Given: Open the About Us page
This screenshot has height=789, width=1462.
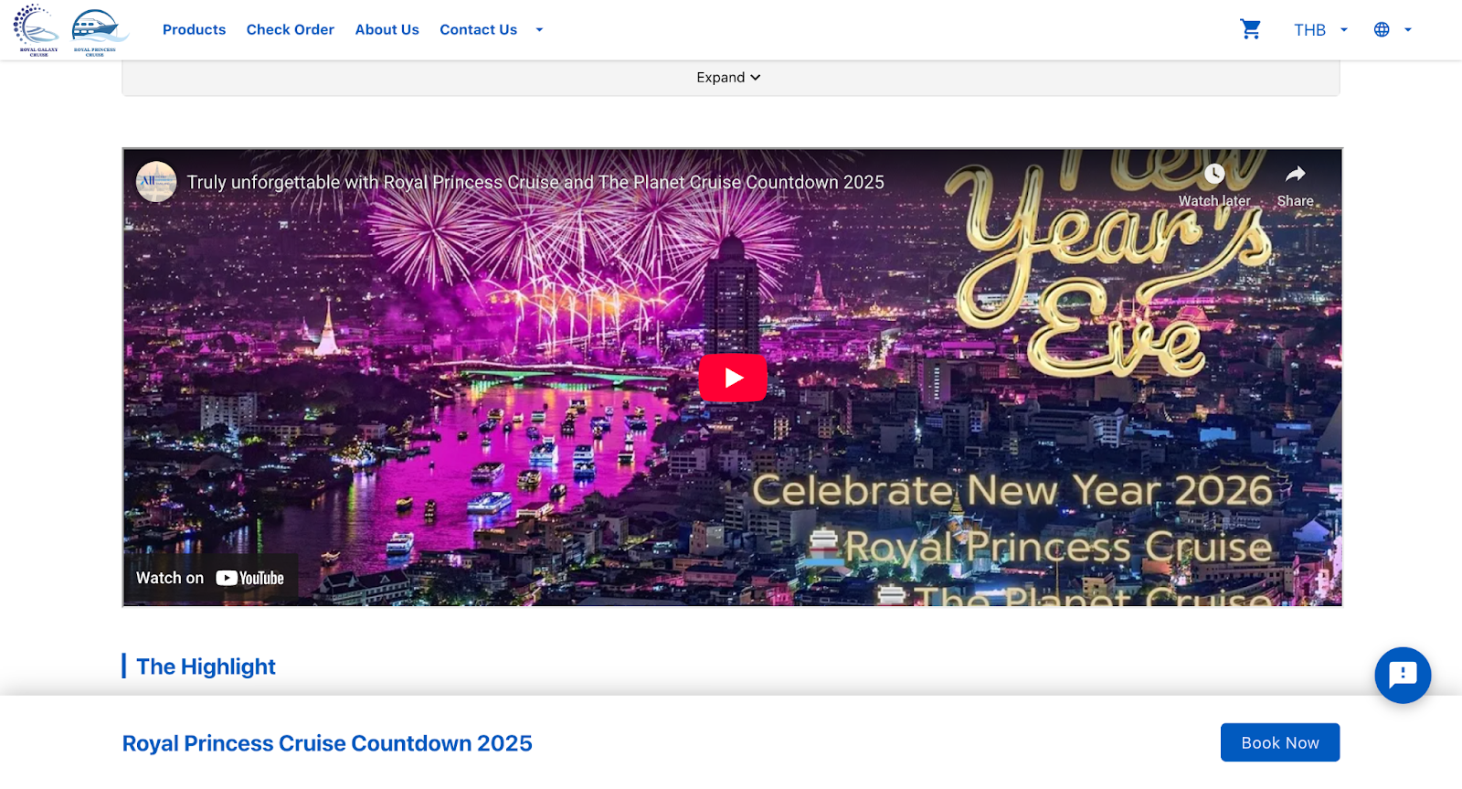Looking at the screenshot, I should (x=387, y=29).
